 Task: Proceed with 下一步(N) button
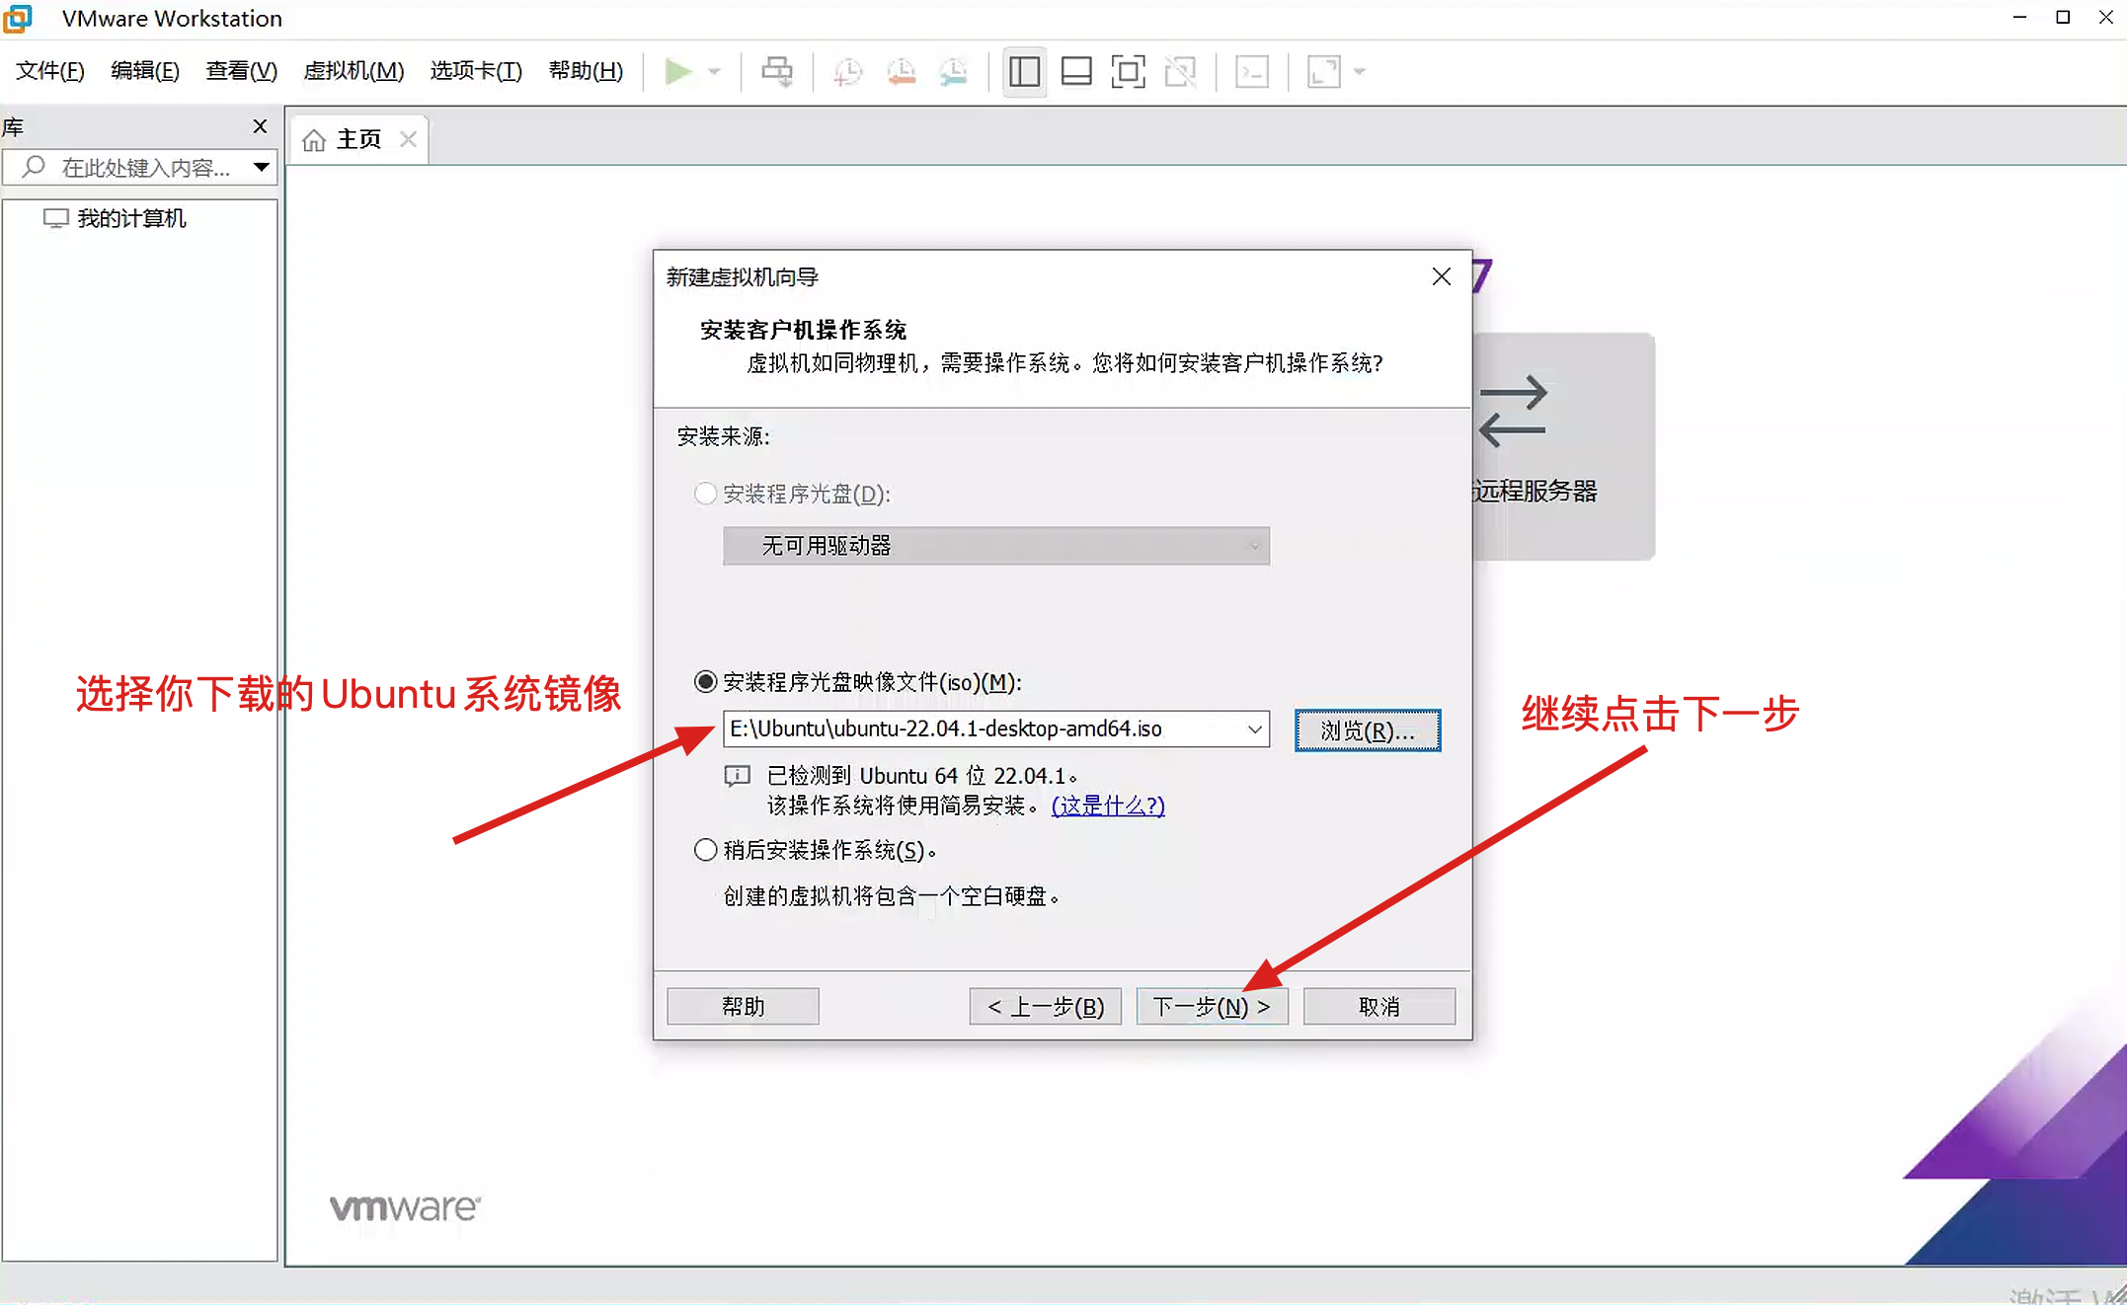(x=1212, y=1006)
